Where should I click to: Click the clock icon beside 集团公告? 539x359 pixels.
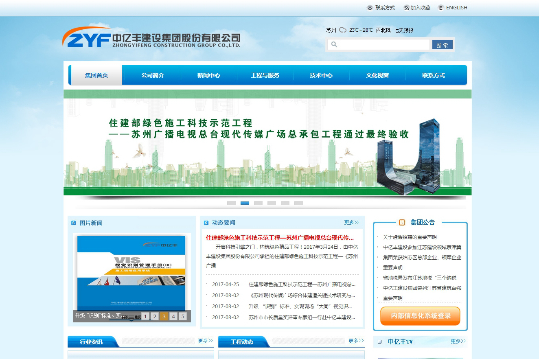[402, 222]
